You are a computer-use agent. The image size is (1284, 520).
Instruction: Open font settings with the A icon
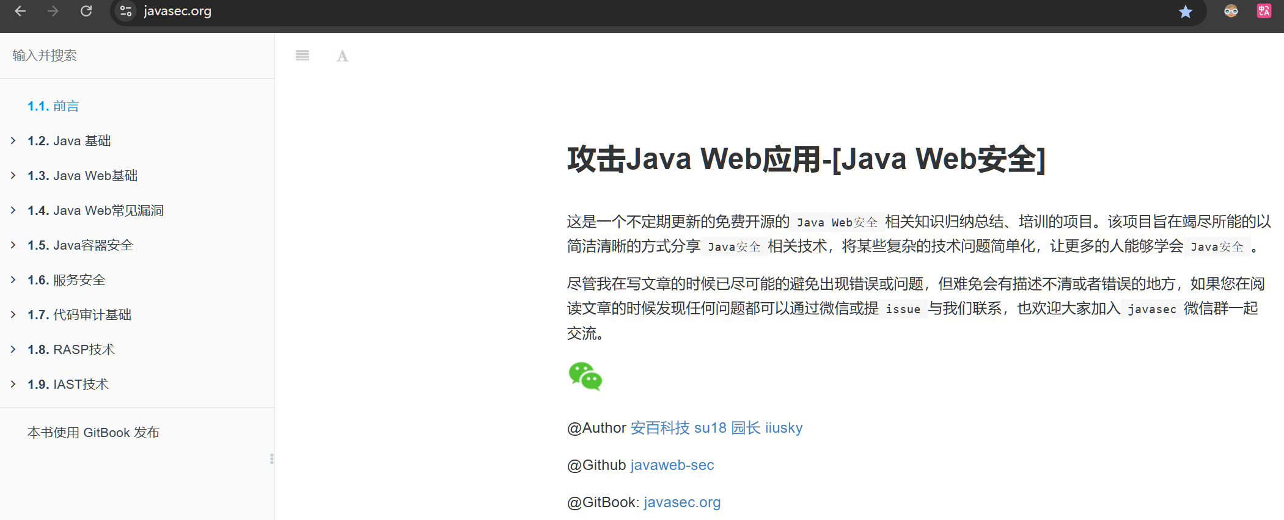(x=342, y=56)
